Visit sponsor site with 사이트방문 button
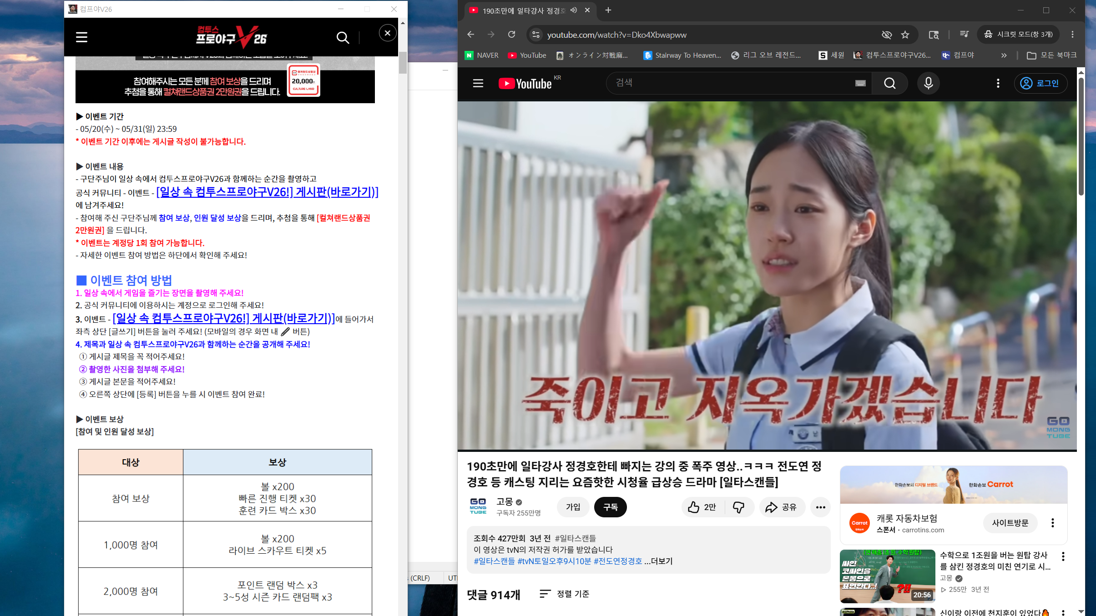1096x616 pixels. [x=1010, y=523]
